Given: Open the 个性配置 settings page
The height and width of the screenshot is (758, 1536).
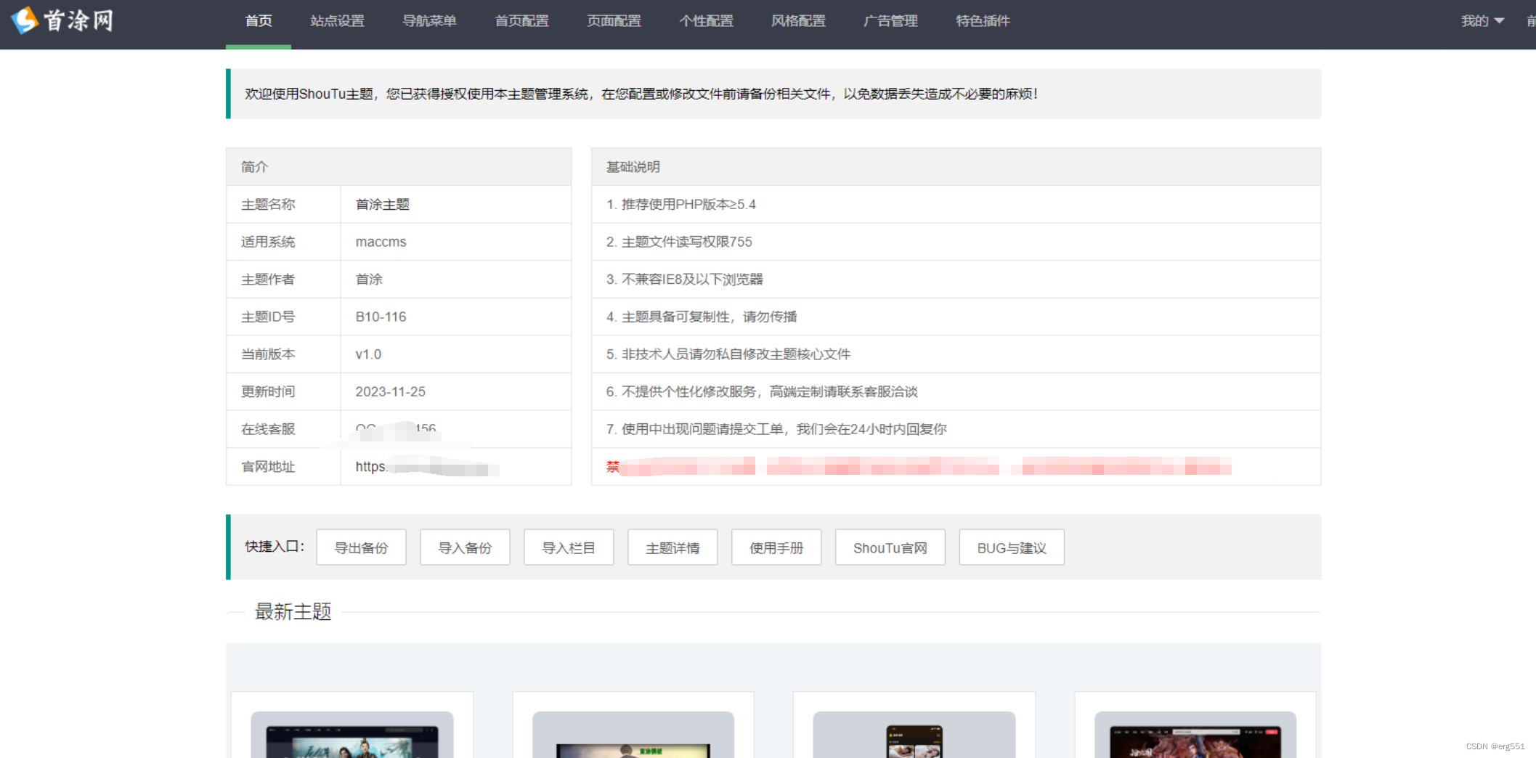Looking at the screenshot, I should tap(705, 21).
